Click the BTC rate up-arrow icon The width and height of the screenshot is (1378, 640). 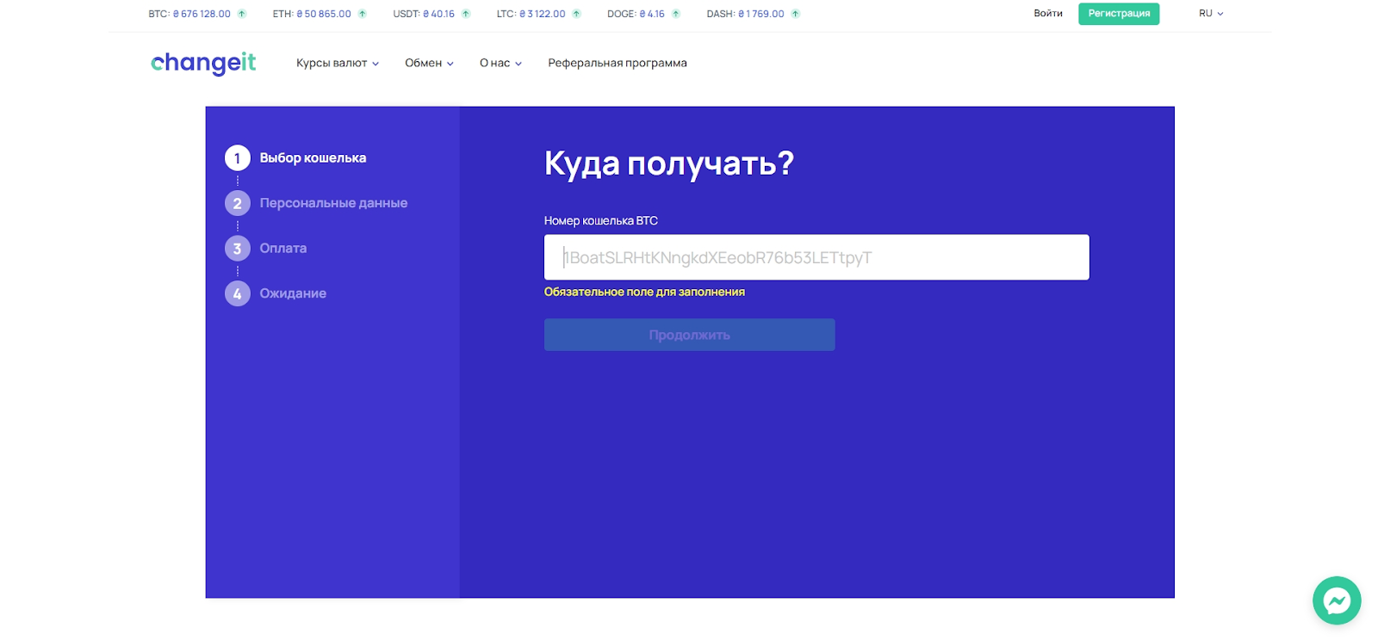coord(242,14)
